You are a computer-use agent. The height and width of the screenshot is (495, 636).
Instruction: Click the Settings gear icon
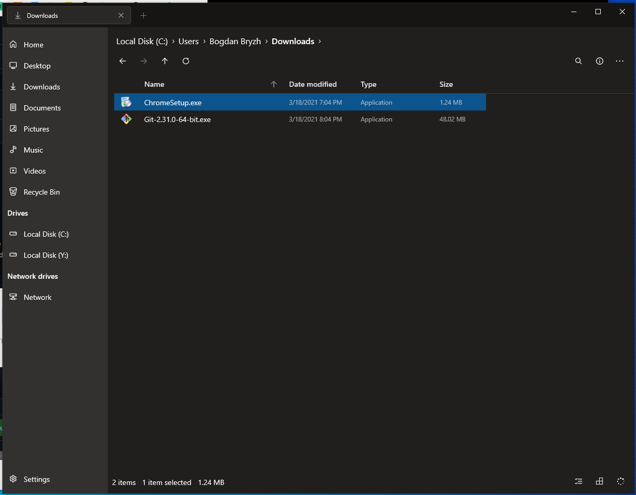13,479
